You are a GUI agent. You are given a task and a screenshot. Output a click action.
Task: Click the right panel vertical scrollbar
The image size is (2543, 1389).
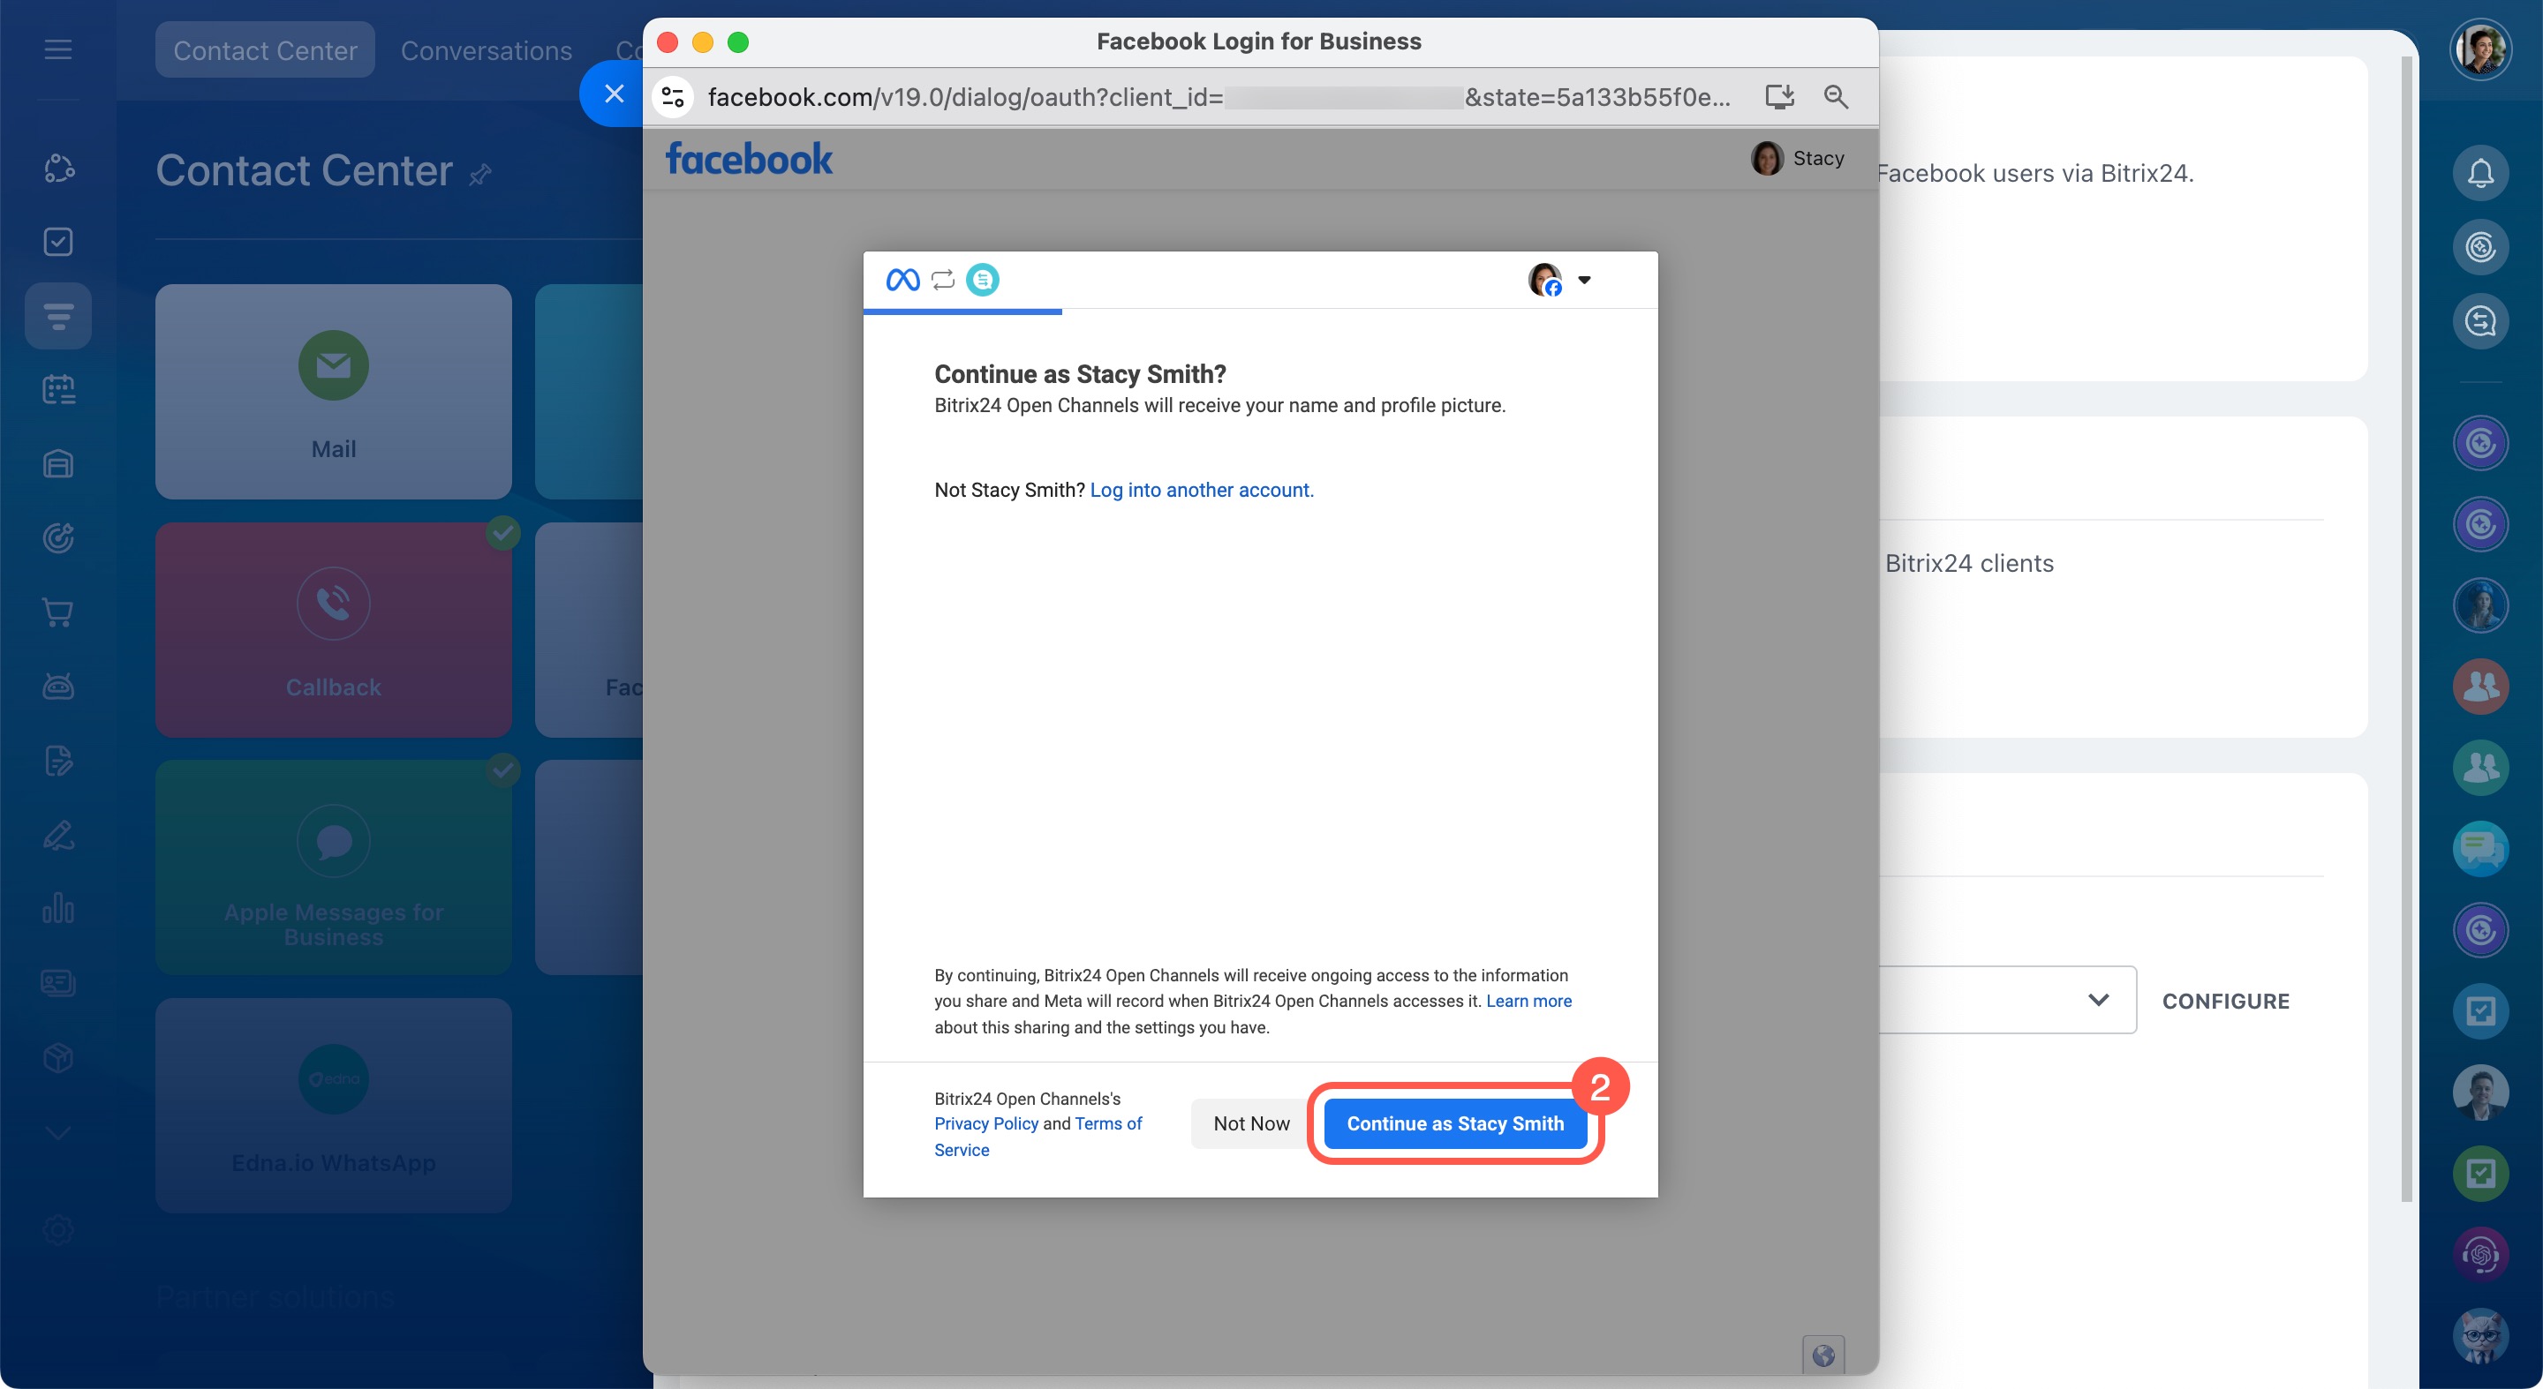[x=2407, y=631]
